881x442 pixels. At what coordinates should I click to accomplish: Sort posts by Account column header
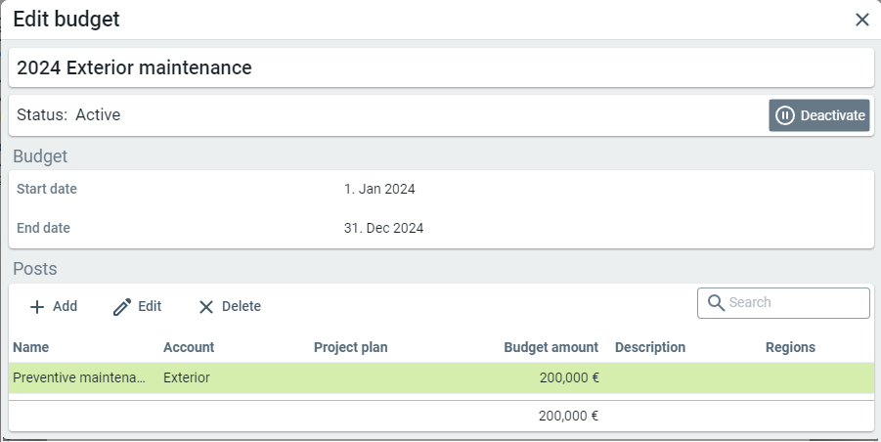pos(189,348)
